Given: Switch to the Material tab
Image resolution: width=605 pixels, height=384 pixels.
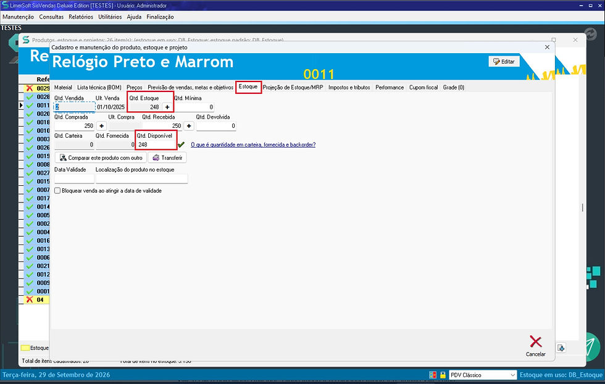Looking at the screenshot, I should [63, 87].
